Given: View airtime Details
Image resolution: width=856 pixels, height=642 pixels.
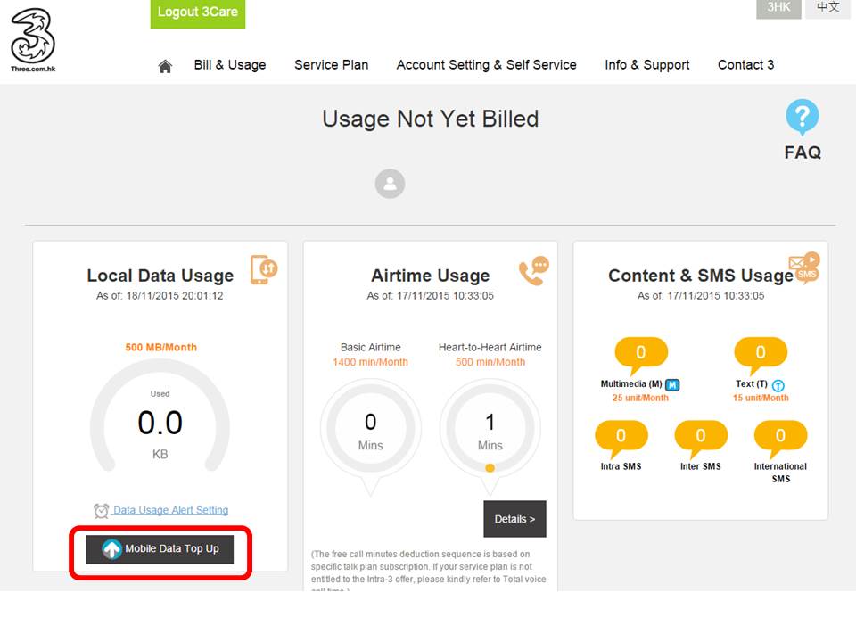Looking at the screenshot, I should [514, 519].
